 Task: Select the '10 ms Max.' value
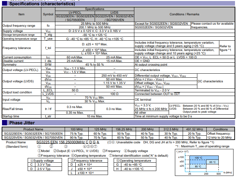pos(95,116)
